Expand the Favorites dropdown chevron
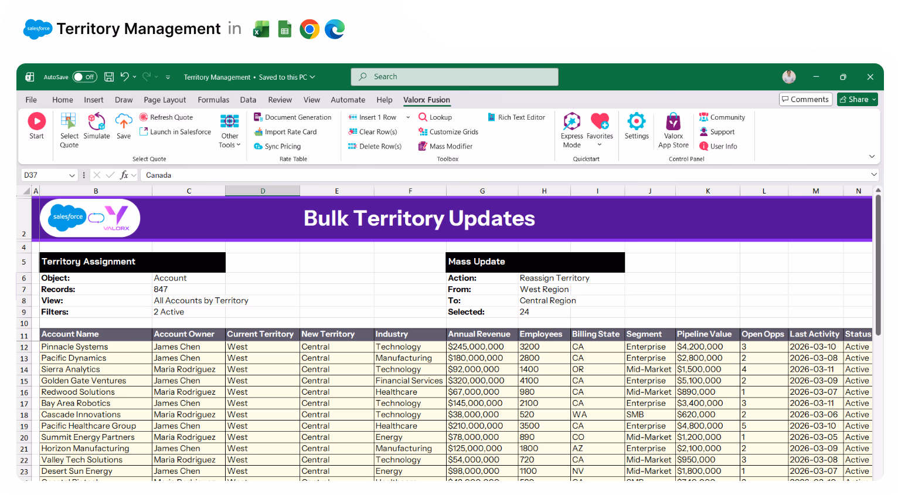 [x=600, y=144]
